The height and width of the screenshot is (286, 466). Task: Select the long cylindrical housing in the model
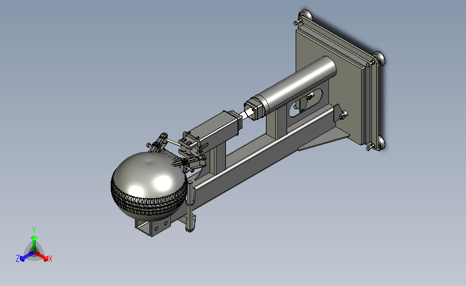coord(296,87)
